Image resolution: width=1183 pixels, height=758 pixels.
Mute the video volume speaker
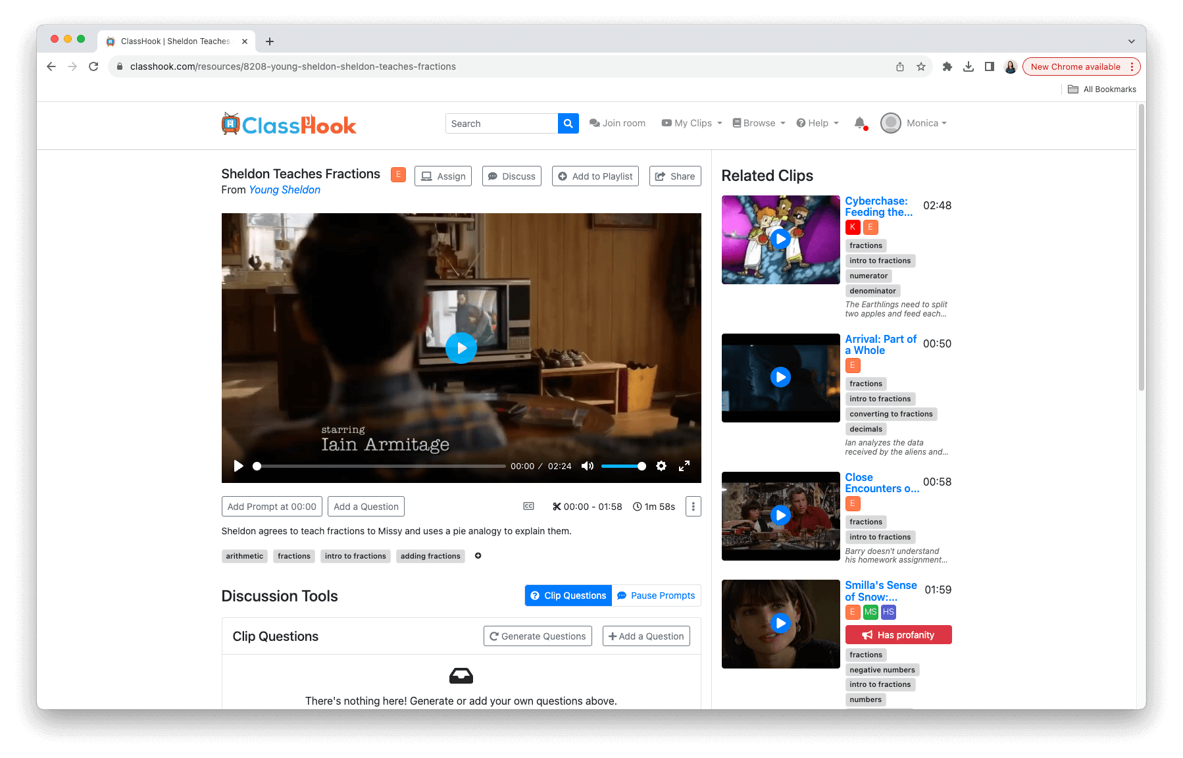[x=587, y=466]
